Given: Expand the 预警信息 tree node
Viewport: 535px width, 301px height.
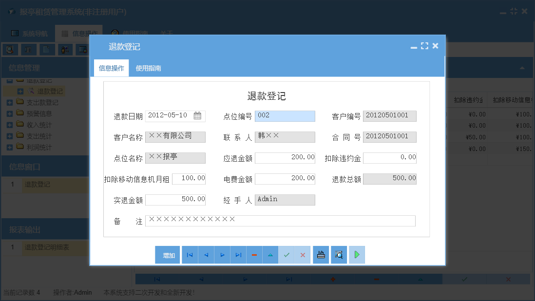Looking at the screenshot, I should tap(10, 114).
